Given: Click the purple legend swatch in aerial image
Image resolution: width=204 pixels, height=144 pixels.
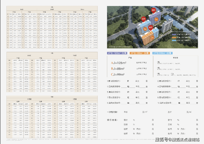Looking at the screenshot, I should 174,35.
